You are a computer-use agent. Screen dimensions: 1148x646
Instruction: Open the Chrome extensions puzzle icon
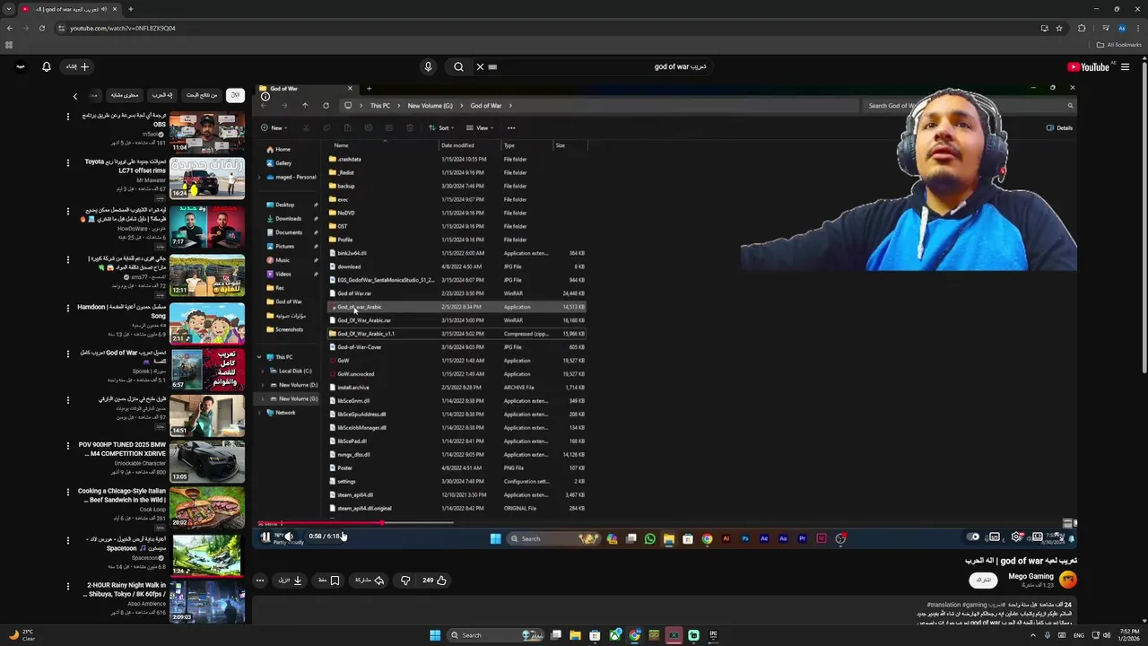click(1082, 28)
